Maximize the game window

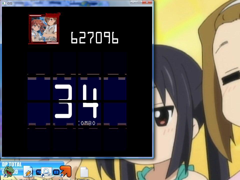139,2
